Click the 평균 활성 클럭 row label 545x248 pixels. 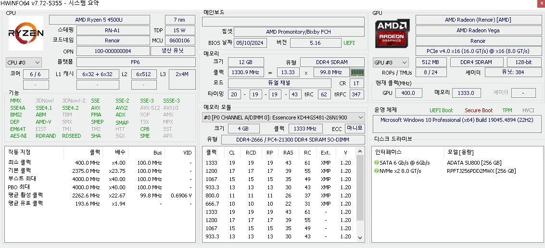(25, 195)
